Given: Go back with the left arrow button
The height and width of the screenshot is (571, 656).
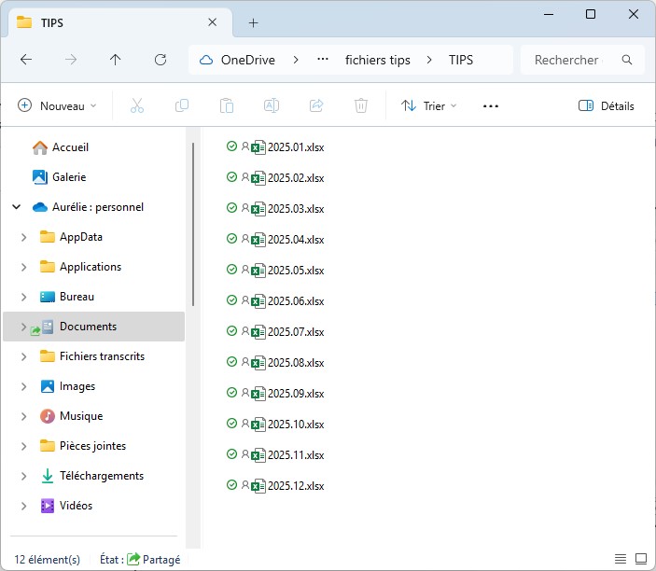Looking at the screenshot, I should click(x=26, y=60).
